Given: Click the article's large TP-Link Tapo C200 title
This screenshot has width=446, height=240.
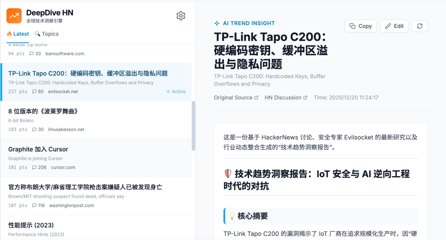Looking at the screenshot, I should [x=271, y=51].
